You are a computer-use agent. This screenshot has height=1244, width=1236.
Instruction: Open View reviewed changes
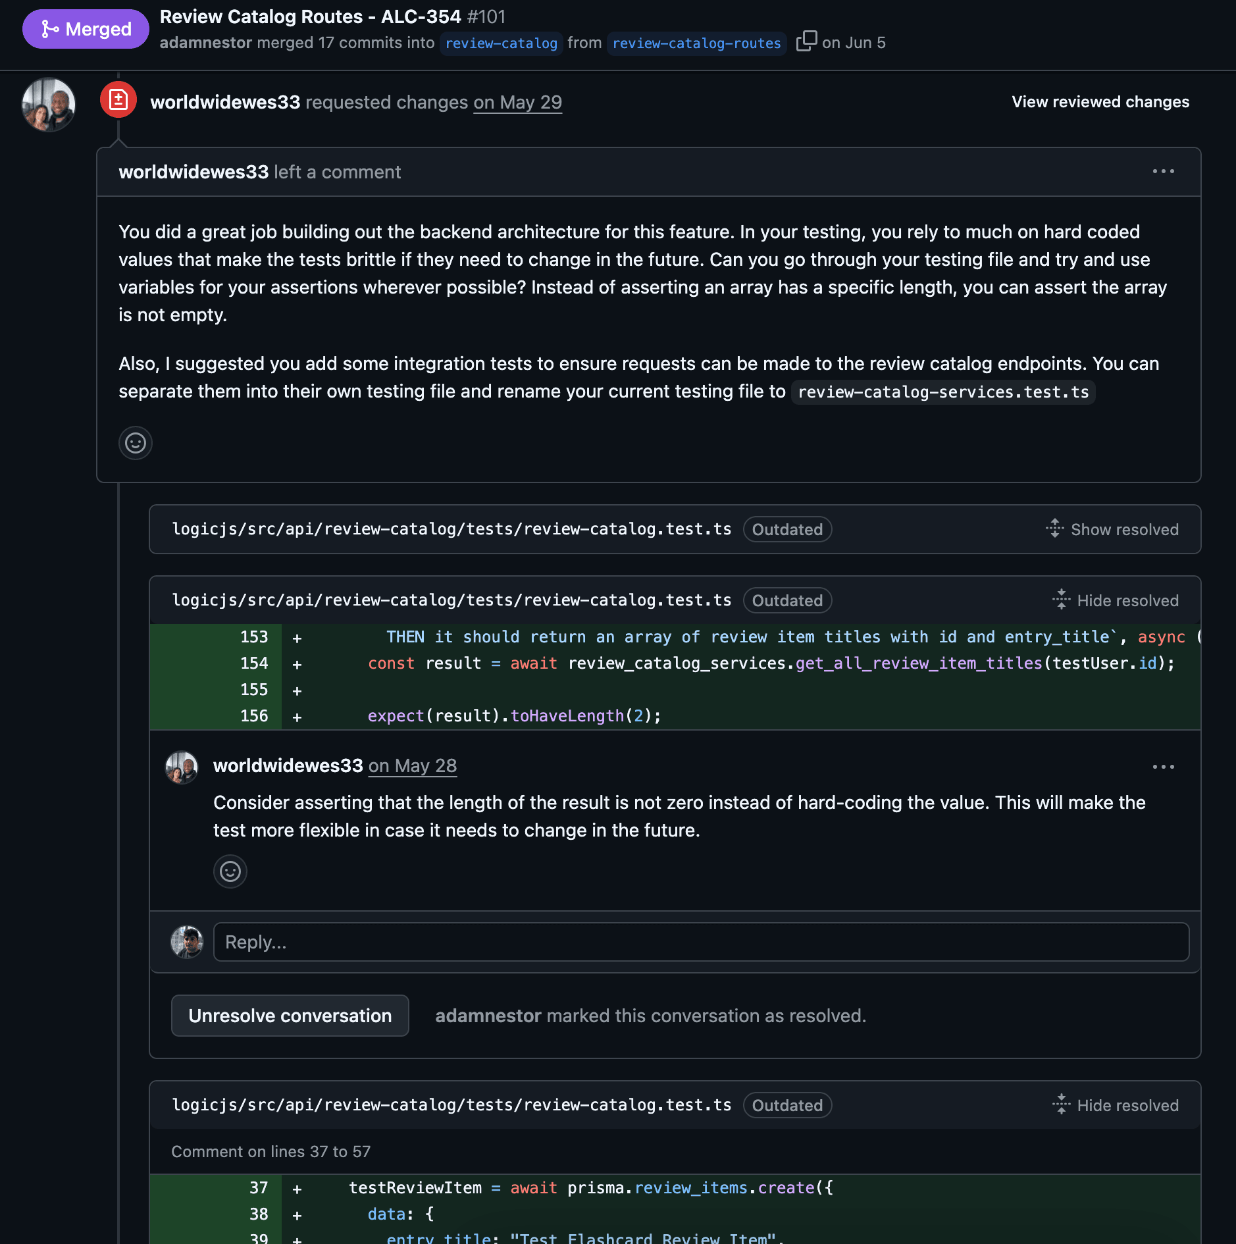pos(1100,102)
